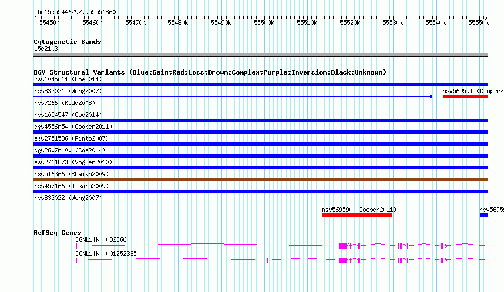Select large exon block of CGNL1 NM_032866
504x292 pixels.
pos(343,246)
